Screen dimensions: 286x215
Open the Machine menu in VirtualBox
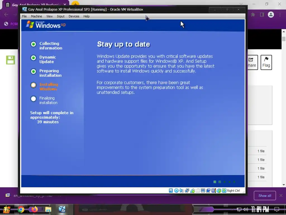click(x=37, y=16)
